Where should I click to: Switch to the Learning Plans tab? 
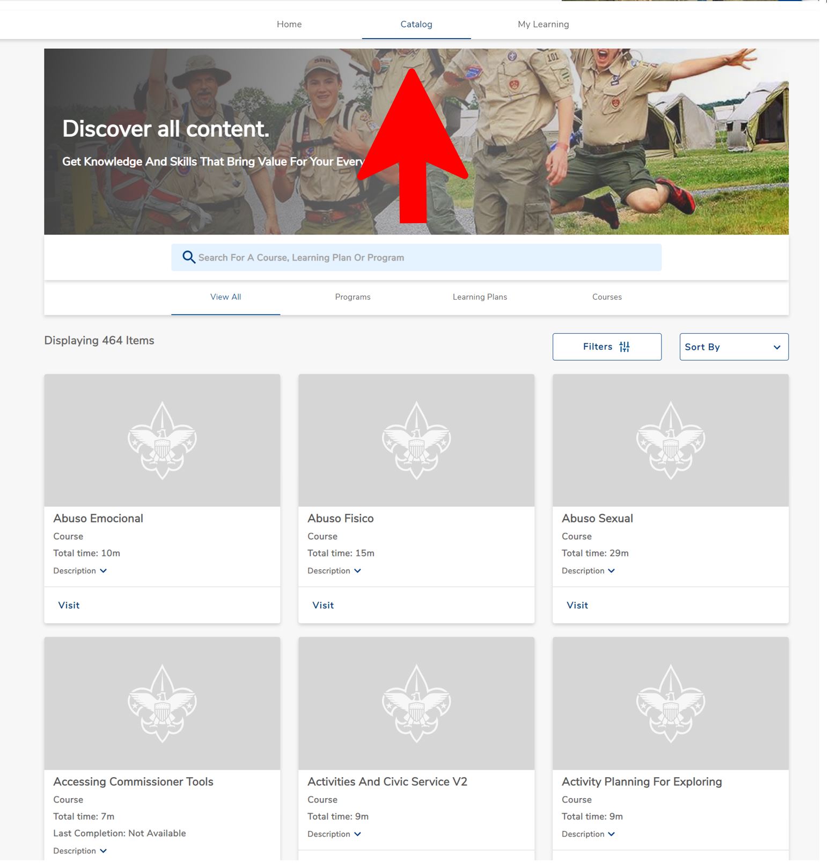(481, 298)
